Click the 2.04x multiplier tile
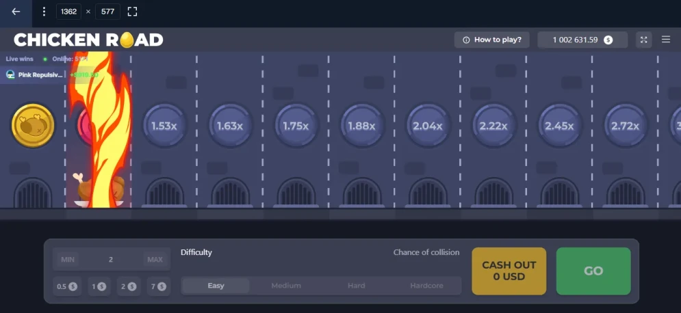The height and width of the screenshot is (313, 681). point(428,126)
